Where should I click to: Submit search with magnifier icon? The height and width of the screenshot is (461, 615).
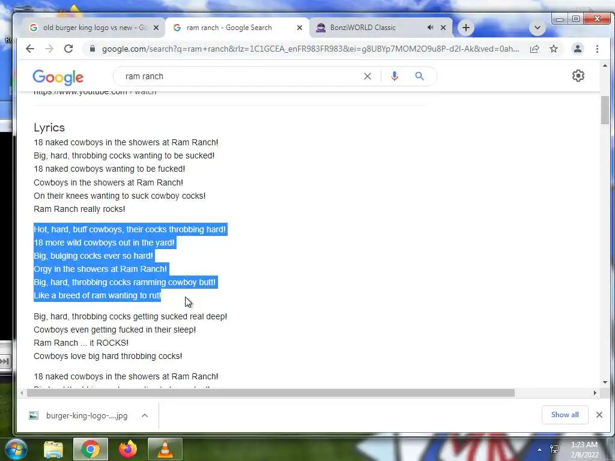(419, 76)
